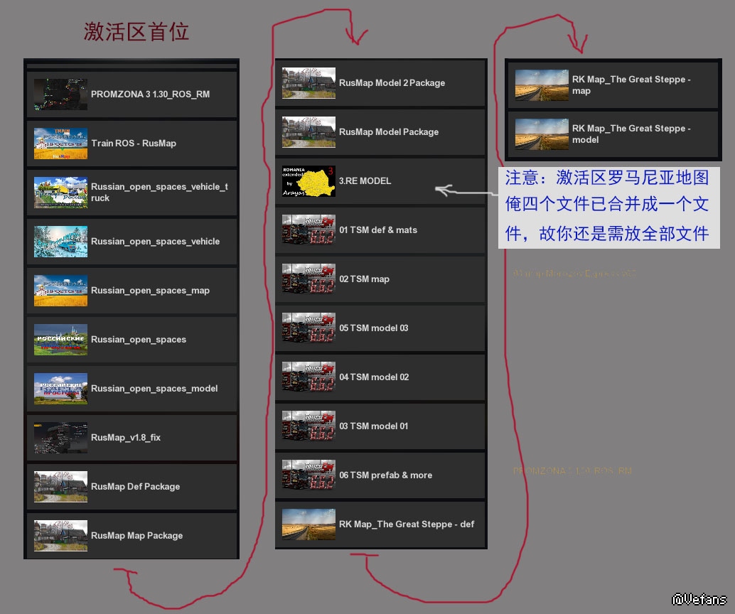The image size is (735, 614).
Task: Select the 3.RE MODEL label
Action: coord(365,181)
